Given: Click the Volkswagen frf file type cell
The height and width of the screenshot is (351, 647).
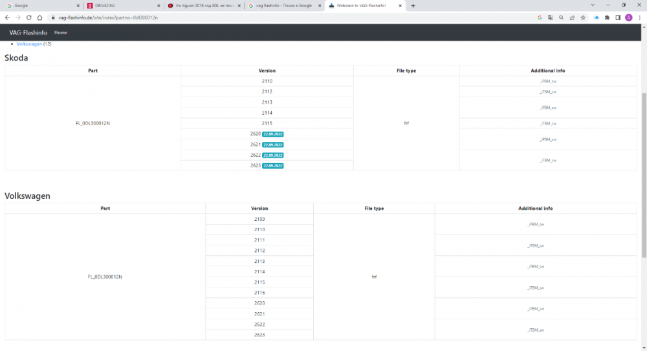Looking at the screenshot, I should click(374, 277).
